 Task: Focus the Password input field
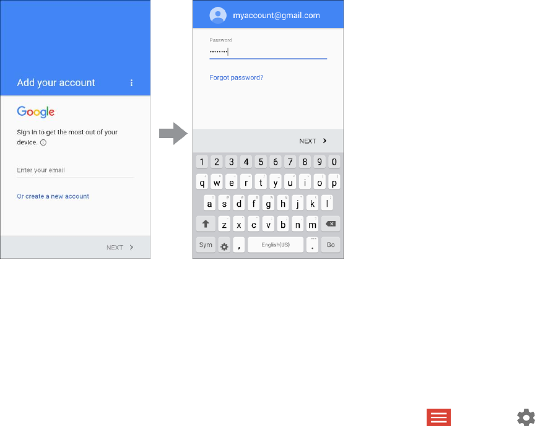click(268, 52)
